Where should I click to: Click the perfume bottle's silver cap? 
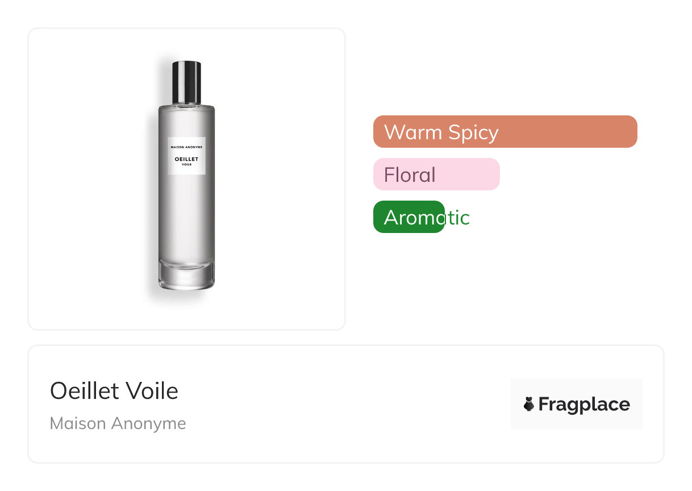click(186, 81)
